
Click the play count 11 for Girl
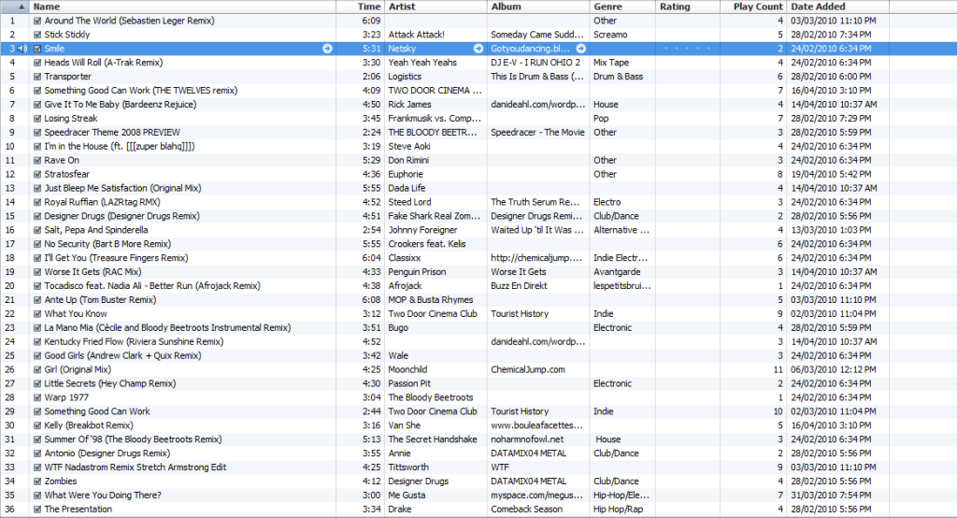(x=778, y=369)
